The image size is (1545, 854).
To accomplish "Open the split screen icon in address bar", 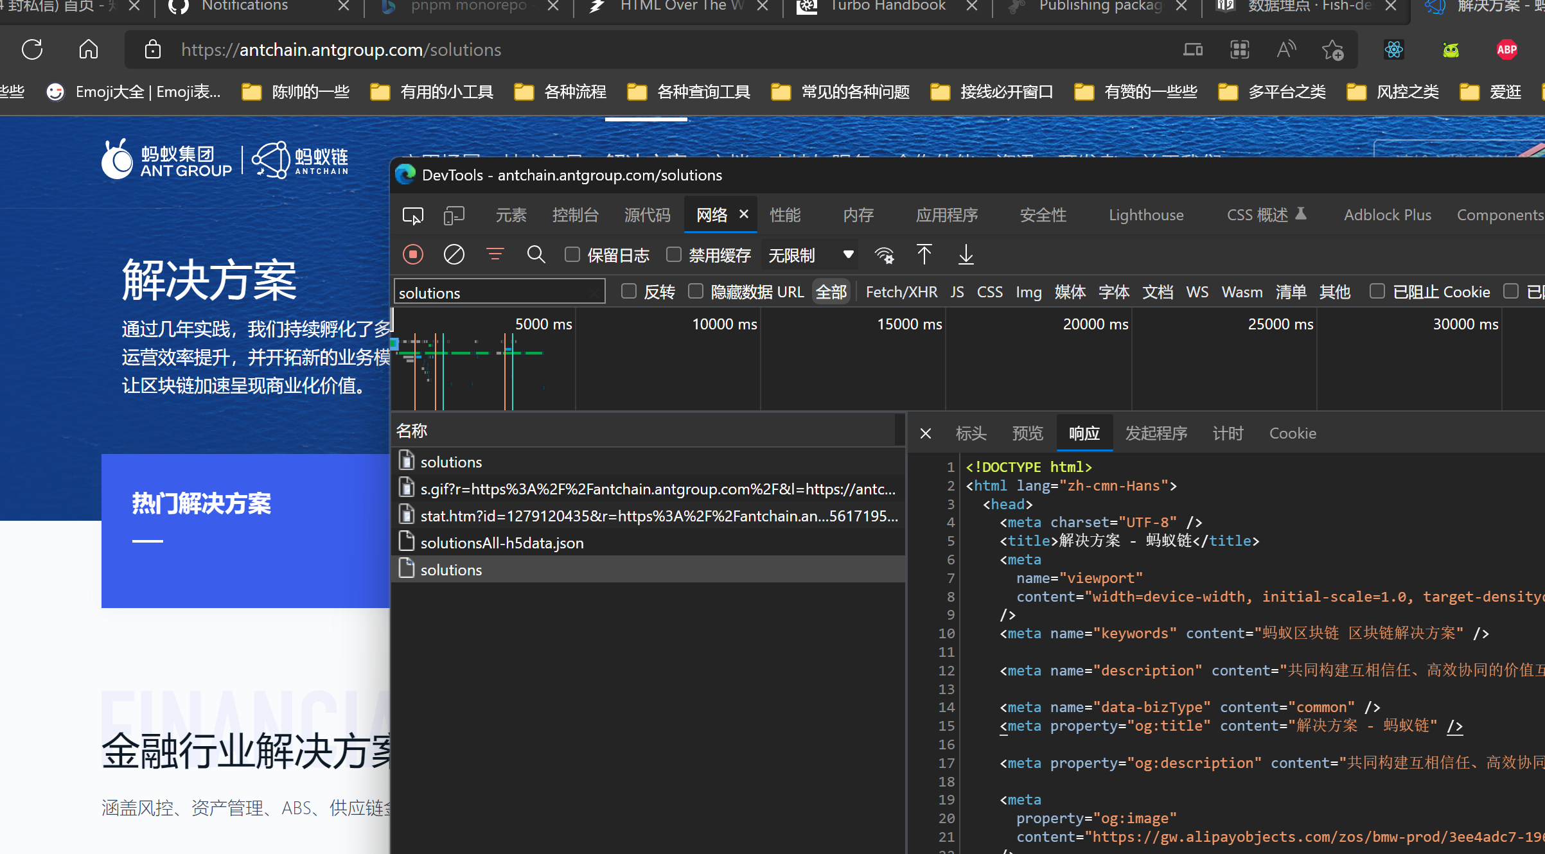I will click(1193, 49).
